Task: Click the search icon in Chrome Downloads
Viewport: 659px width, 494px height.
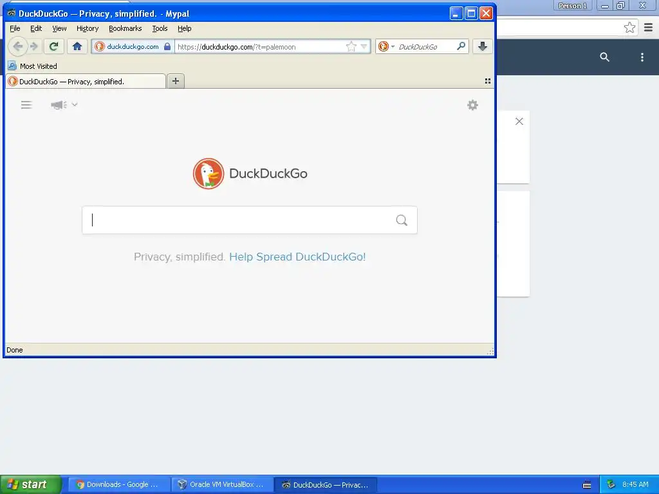Action: coord(604,57)
